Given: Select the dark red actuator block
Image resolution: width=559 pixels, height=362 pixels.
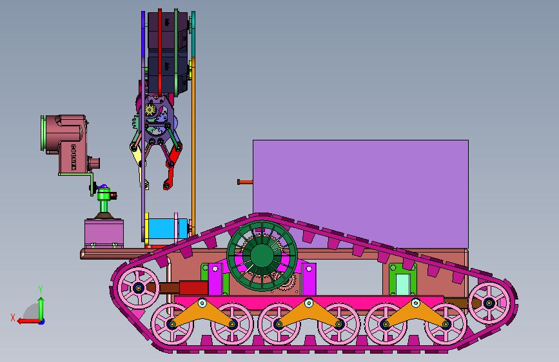Looking at the screenshot, I should click(x=193, y=288).
